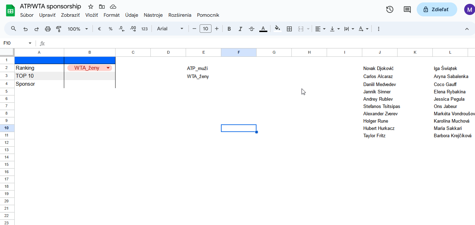The height and width of the screenshot is (225, 475).
Task: Click the document title ATP/WTA sponsorship
Action: point(50,6)
